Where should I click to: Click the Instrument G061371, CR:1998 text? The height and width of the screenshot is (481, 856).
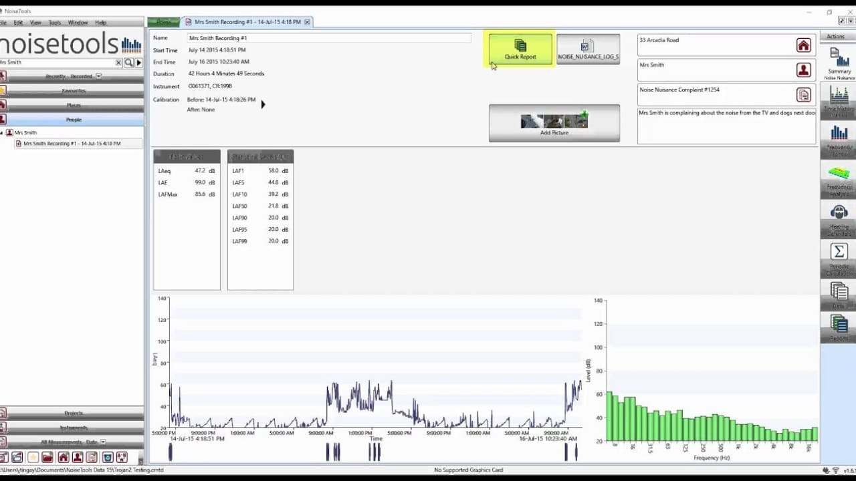pyautogui.click(x=210, y=86)
